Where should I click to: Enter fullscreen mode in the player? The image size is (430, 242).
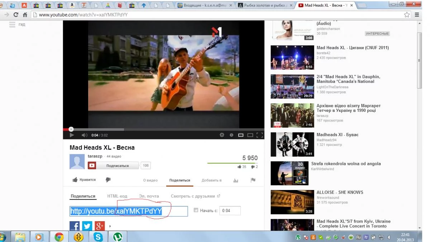[260, 135]
